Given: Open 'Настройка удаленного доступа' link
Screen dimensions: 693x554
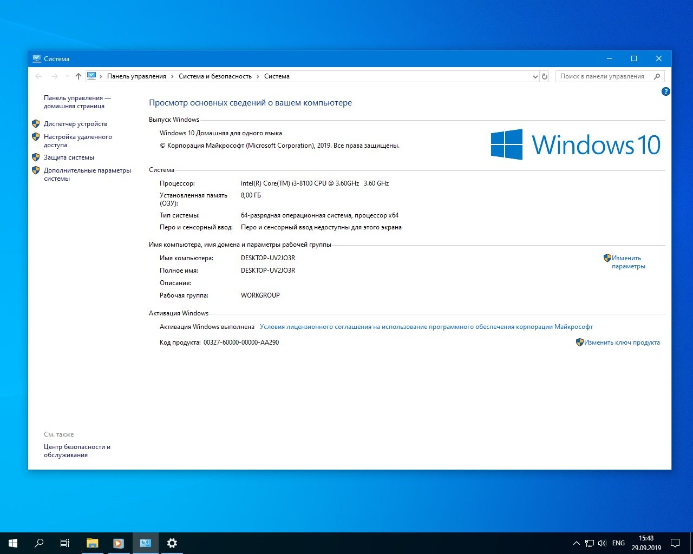Looking at the screenshot, I should [78, 141].
